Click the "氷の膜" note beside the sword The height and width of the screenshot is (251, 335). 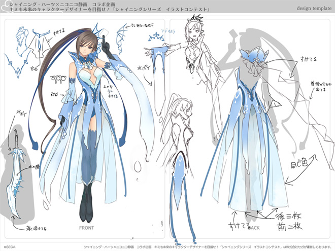click(34, 167)
